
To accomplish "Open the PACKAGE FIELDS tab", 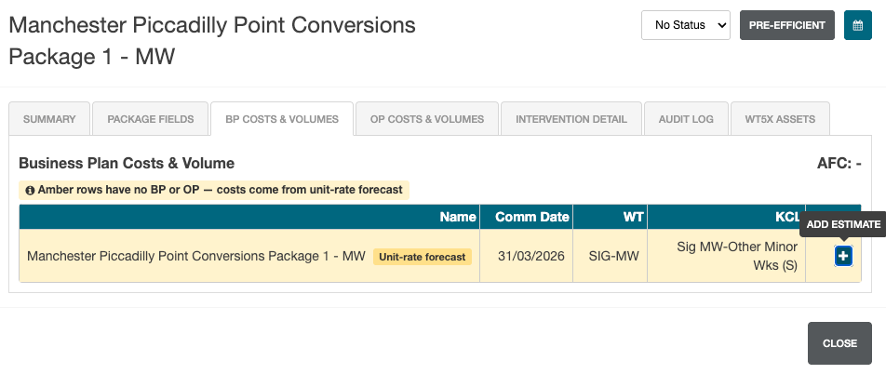I will [151, 119].
